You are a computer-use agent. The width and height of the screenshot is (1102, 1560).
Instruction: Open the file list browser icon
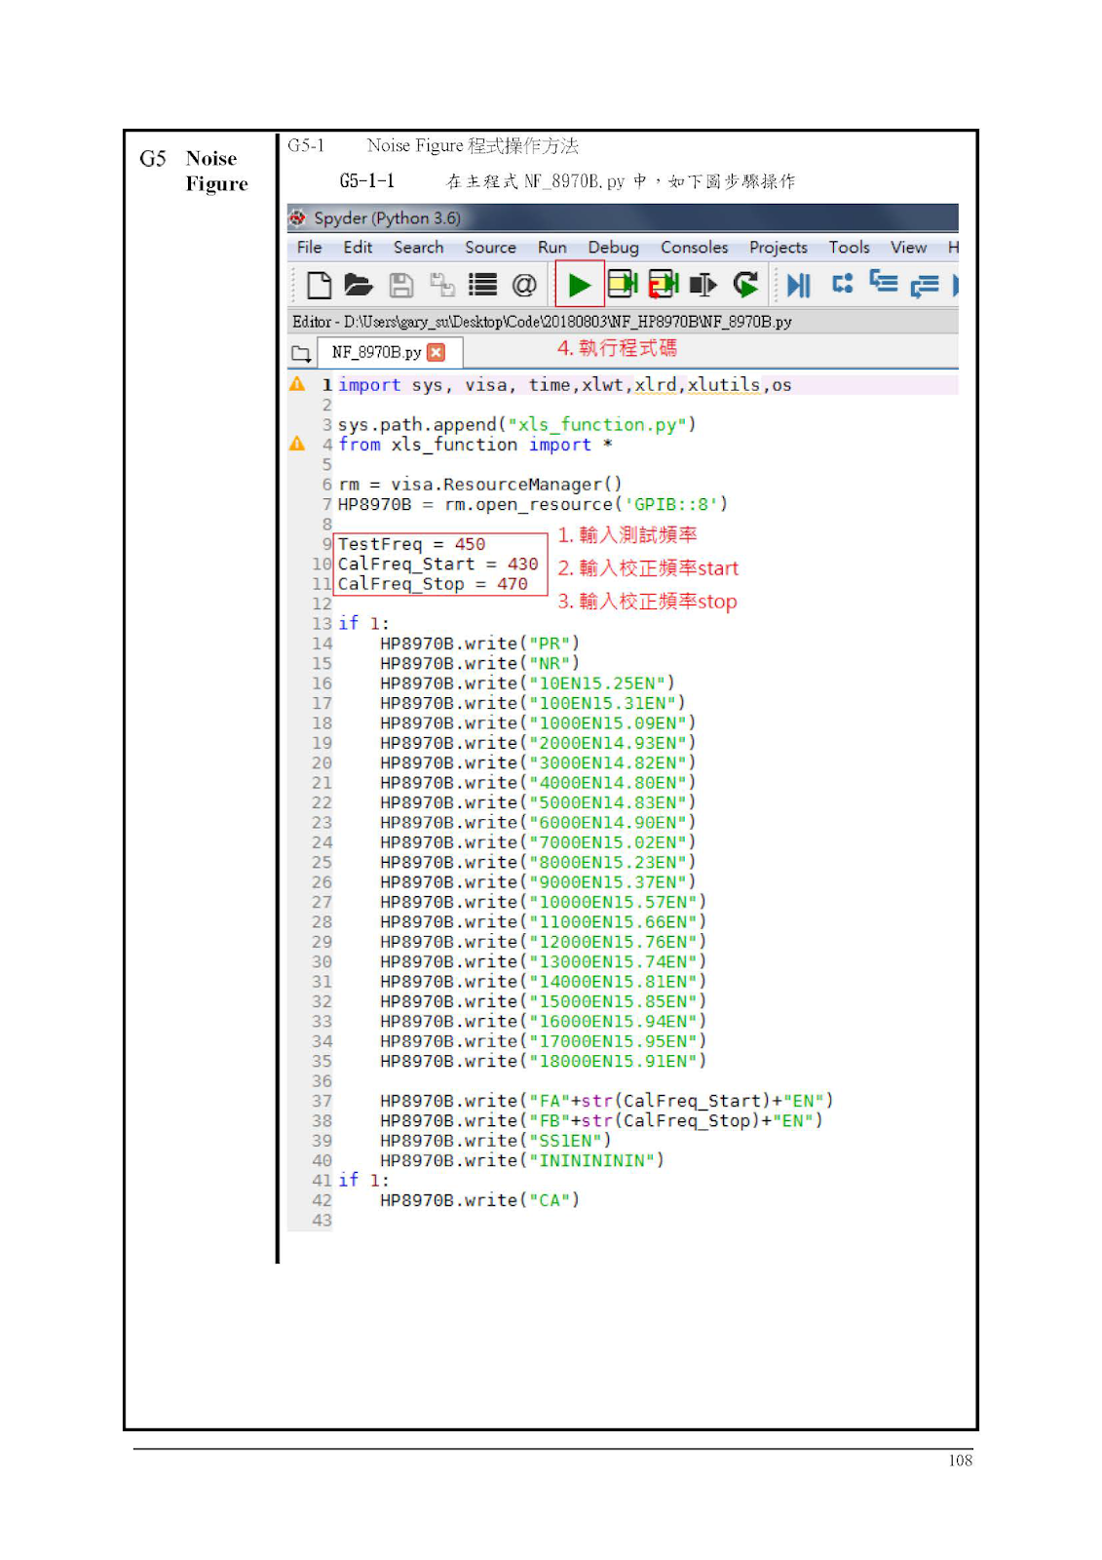(482, 285)
